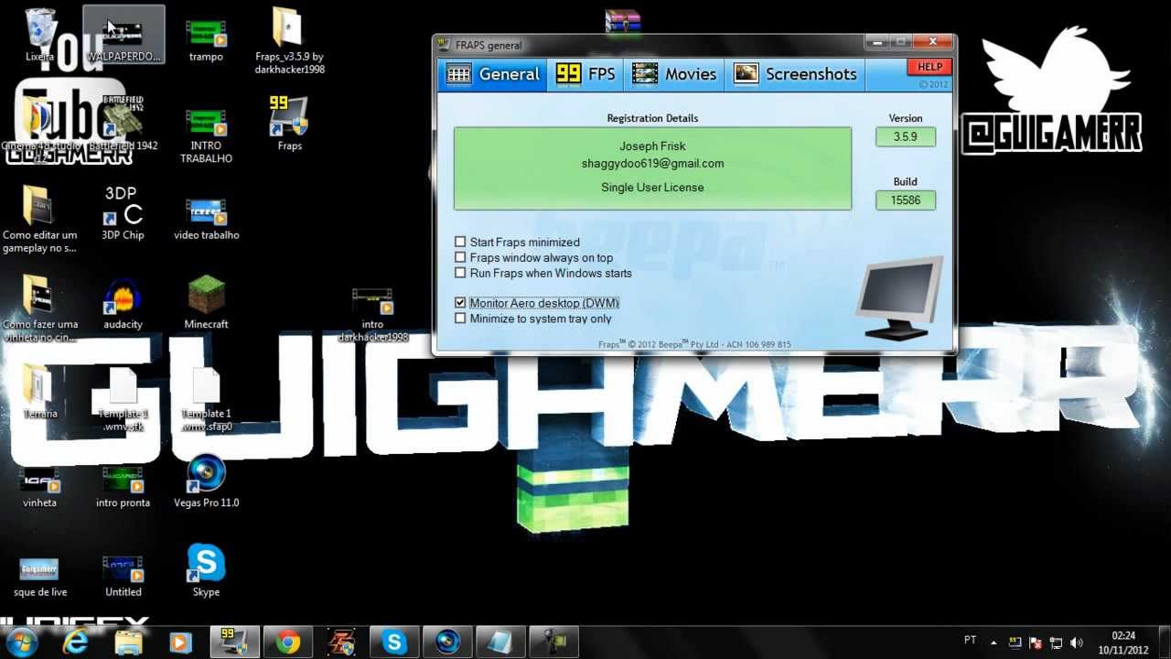Click the Build 15586 field
Image resolution: width=1171 pixels, height=659 pixels.
click(x=906, y=200)
